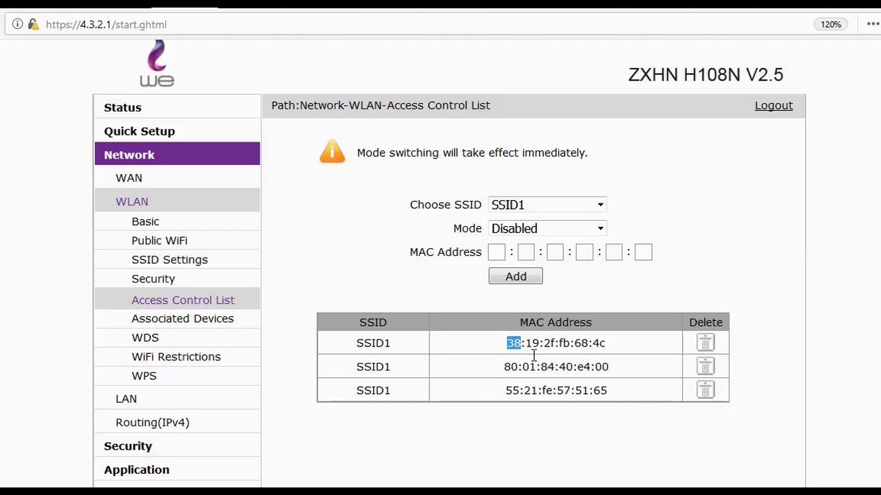Click the warning triangle icon
The image size is (881, 495).
[332, 151]
